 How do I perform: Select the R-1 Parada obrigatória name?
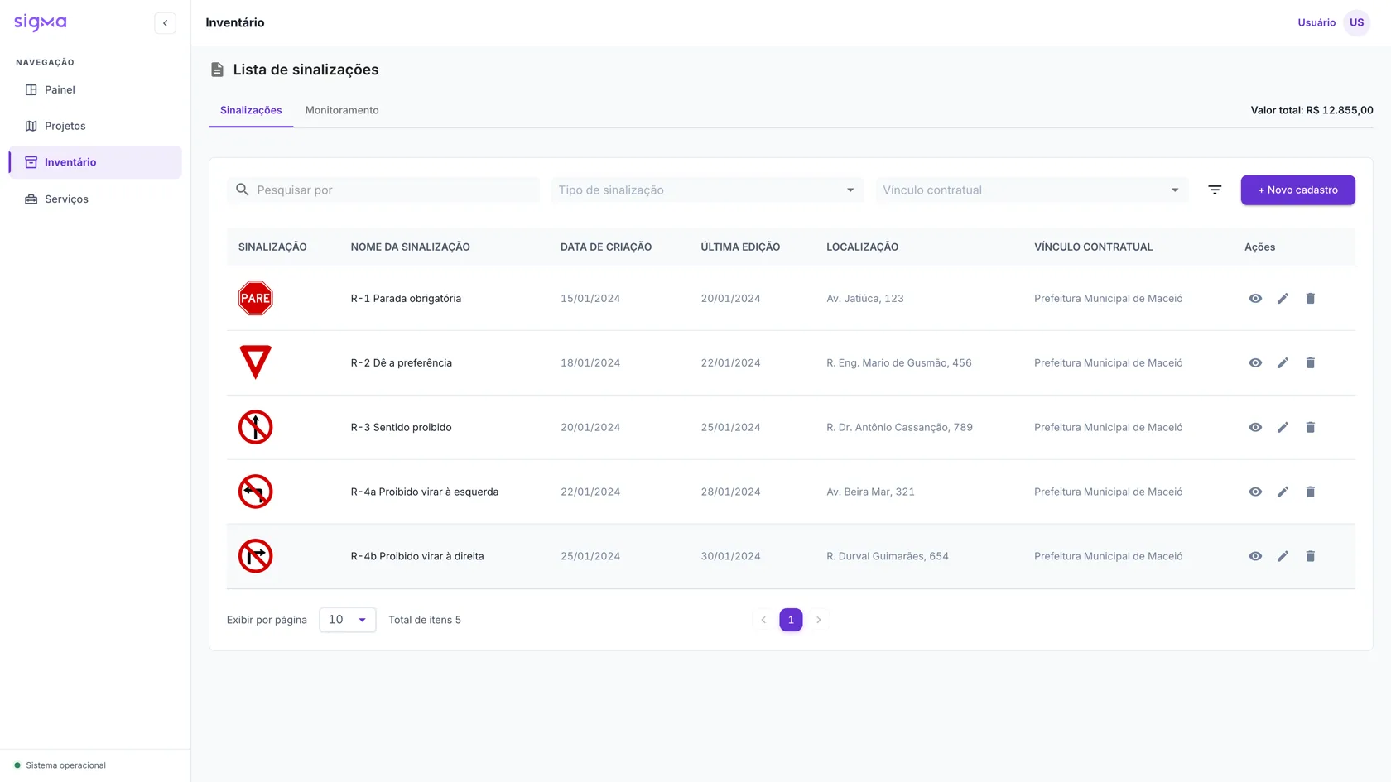pyautogui.click(x=406, y=299)
